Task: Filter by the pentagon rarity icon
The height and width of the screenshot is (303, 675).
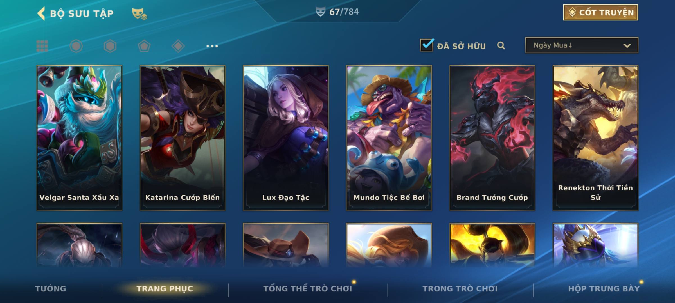Action: point(144,46)
